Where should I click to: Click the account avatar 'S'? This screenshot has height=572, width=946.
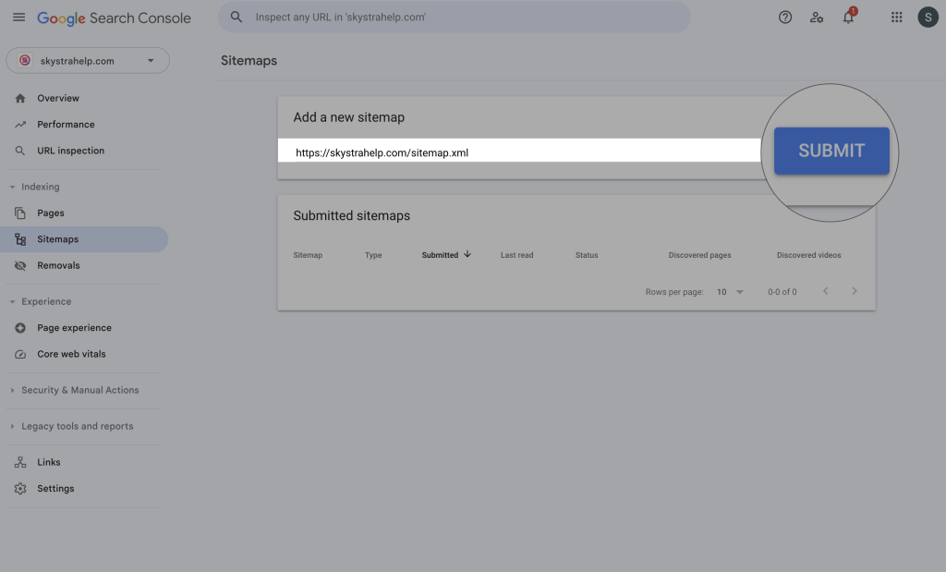pyautogui.click(x=928, y=18)
